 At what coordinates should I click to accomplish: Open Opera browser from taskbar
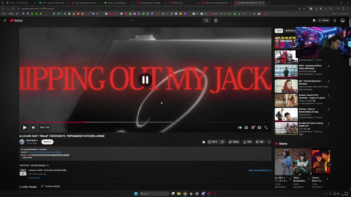215,194
